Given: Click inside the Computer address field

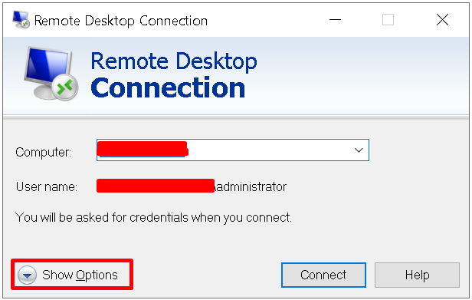Looking at the screenshot, I should (x=232, y=150).
